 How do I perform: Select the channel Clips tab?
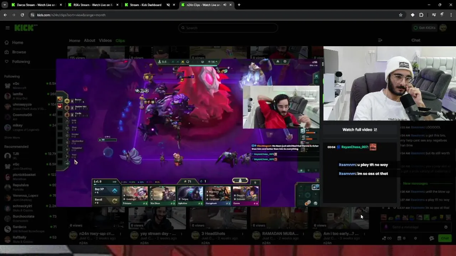click(120, 41)
